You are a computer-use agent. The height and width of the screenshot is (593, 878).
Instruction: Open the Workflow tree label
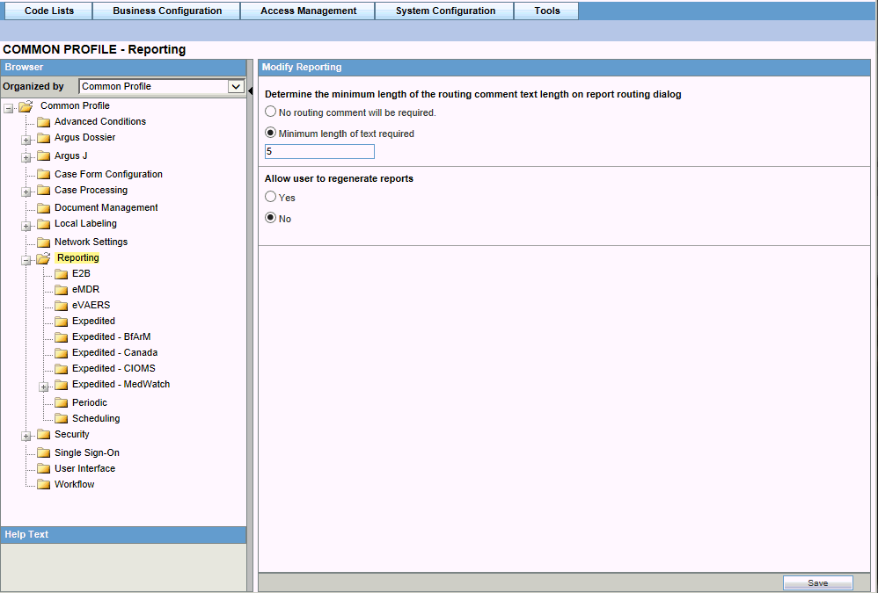coord(75,484)
